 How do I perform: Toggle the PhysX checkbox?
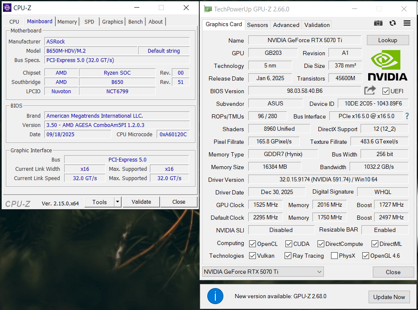pyautogui.click(x=334, y=256)
